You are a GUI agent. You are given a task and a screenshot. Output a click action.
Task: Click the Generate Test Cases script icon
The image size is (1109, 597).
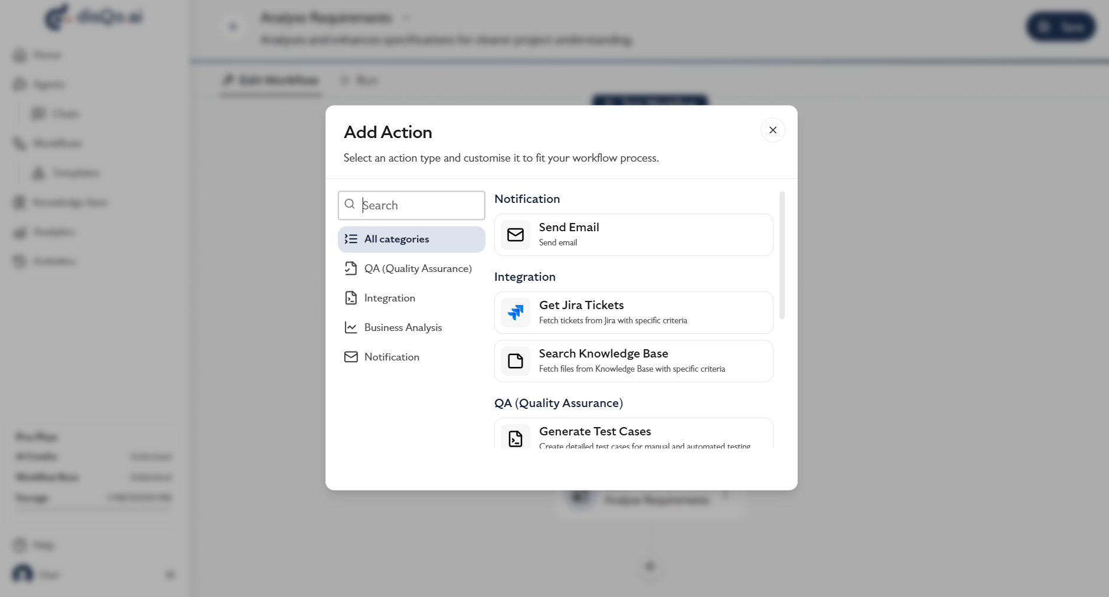516,438
